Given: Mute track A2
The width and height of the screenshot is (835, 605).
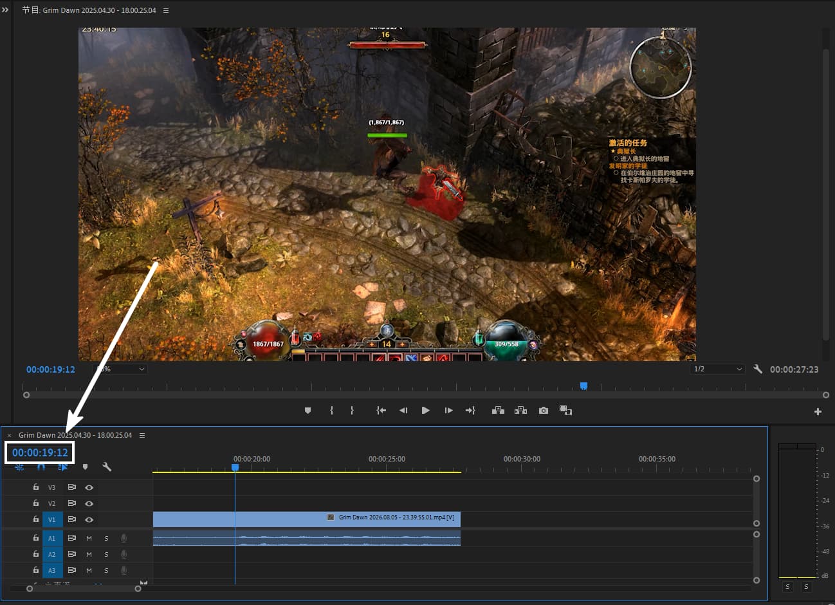Looking at the screenshot, I should click(89, 554).
